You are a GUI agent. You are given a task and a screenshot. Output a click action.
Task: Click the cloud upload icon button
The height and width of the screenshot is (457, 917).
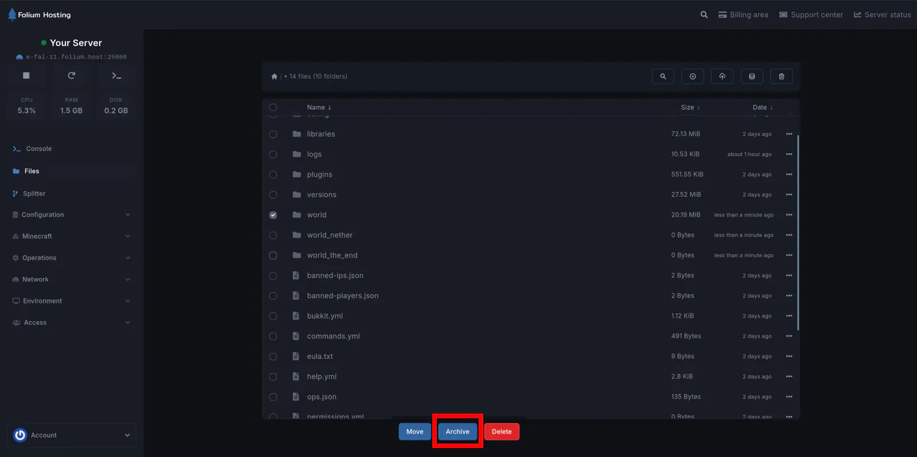722,76
